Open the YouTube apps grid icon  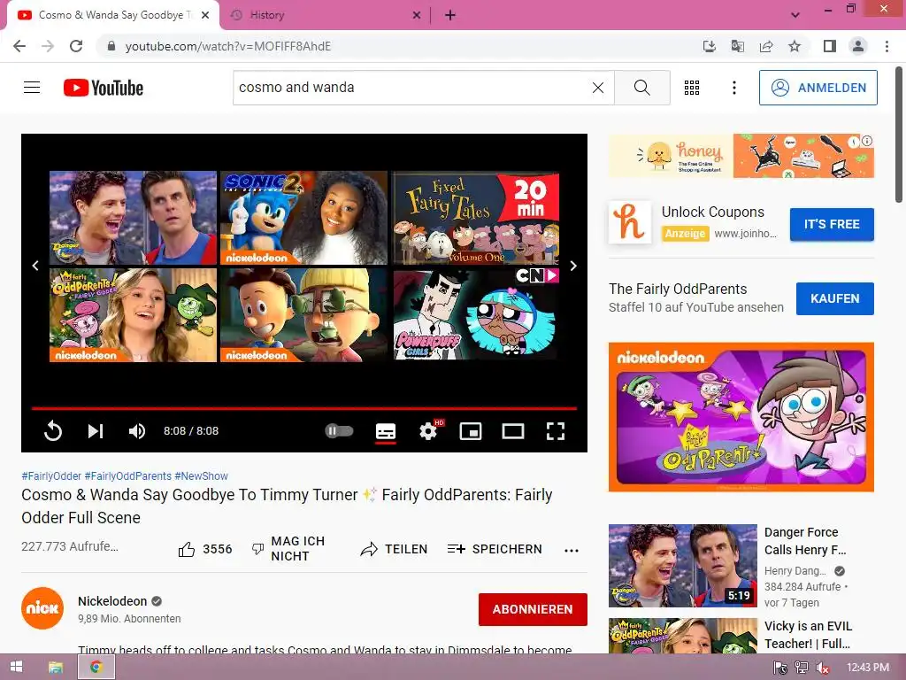[692, 88]
